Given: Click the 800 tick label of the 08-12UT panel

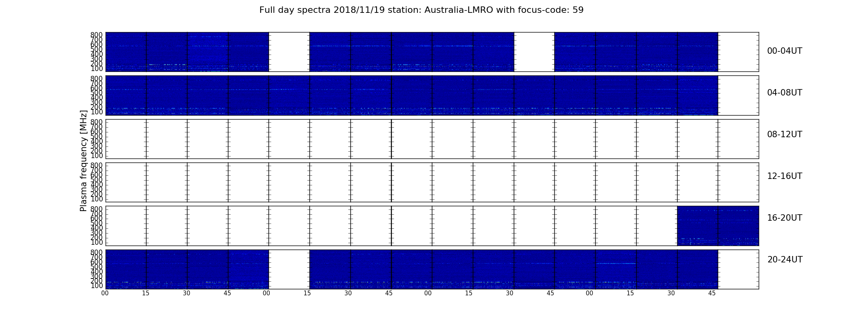Looking at the screenshot, I should click(x=97, y=122).
